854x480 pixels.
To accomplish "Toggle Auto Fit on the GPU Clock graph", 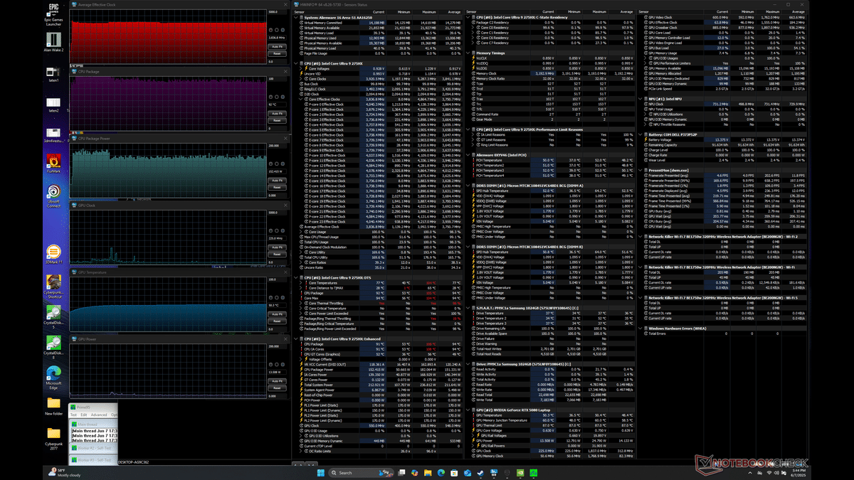I will click(276, 246).
